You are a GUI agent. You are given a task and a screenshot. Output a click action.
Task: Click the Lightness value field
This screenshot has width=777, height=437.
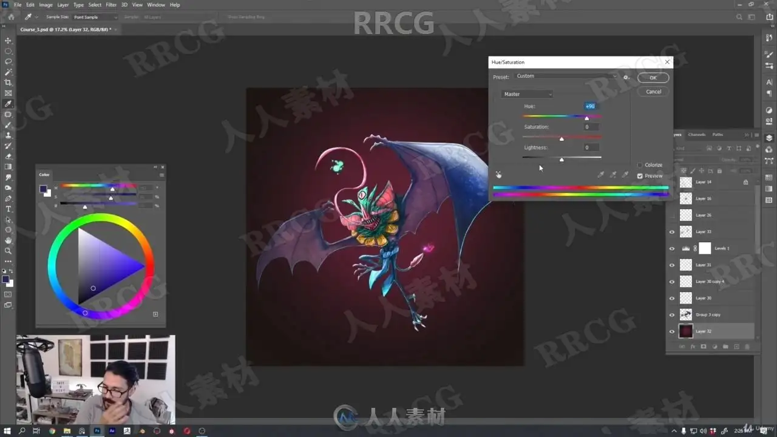(591, 147)
